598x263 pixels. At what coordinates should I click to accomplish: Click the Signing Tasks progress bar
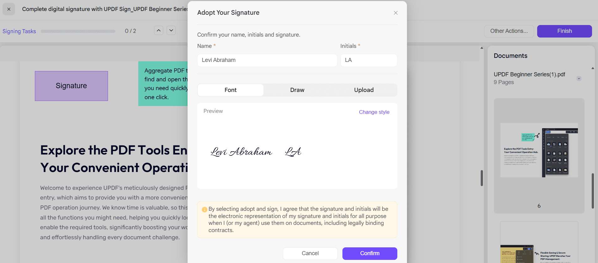point(78,31)
